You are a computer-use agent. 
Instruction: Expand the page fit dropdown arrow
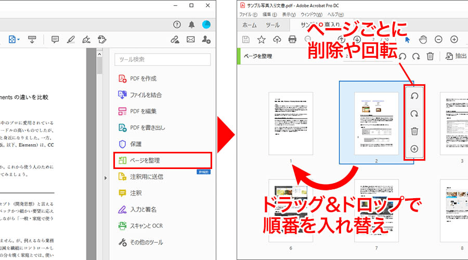19,40
